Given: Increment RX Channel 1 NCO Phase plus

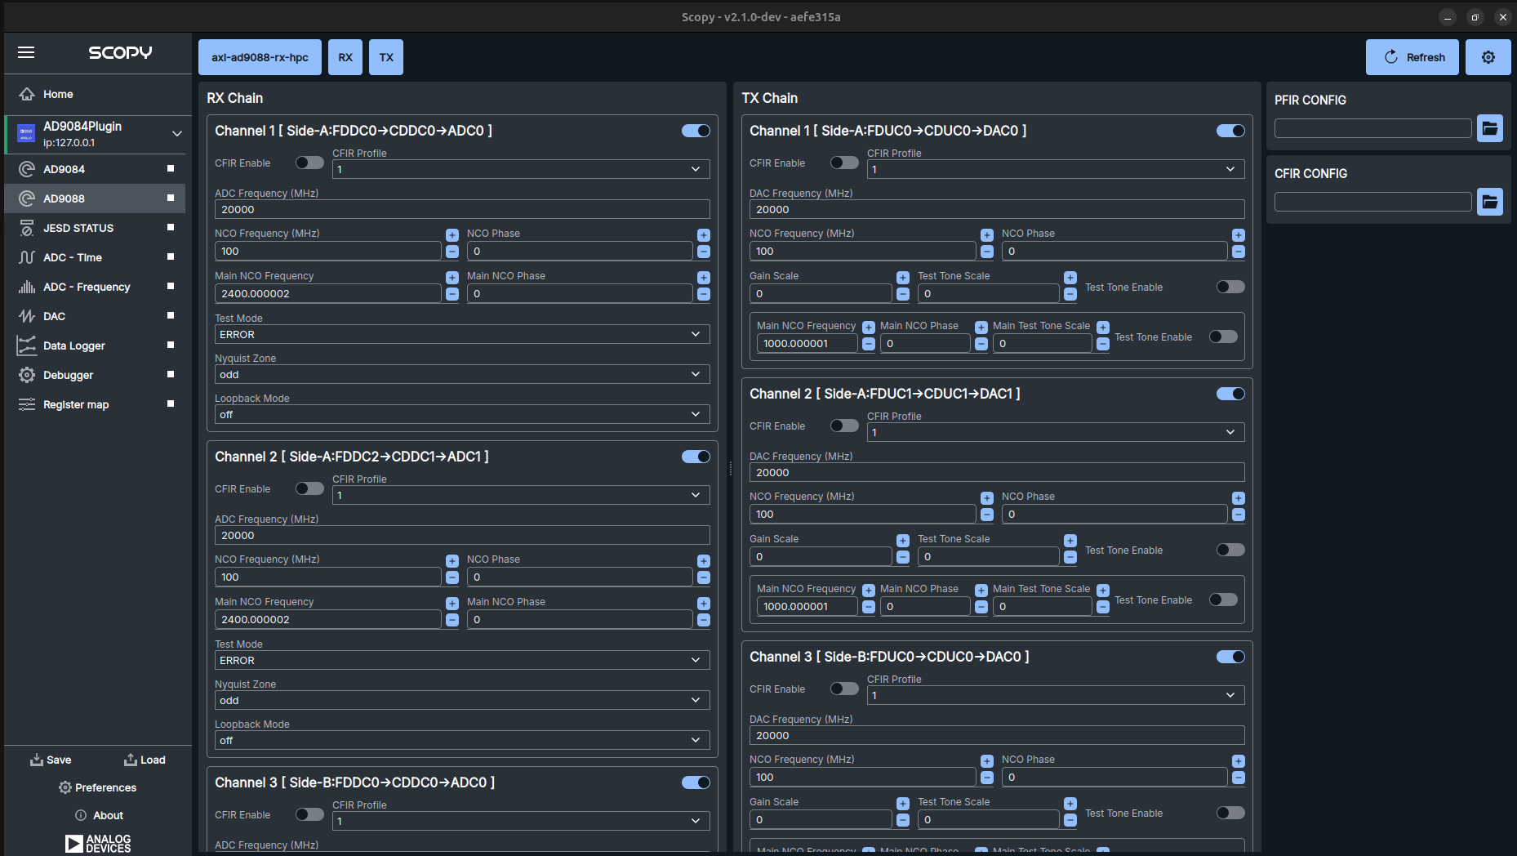Looking at the screenshot, I should [x=704, y=235].
